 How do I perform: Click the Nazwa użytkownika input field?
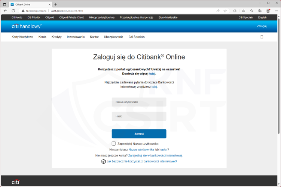pos(139,102)
